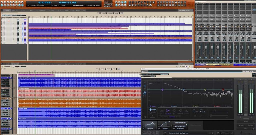Select the 01 Tower of Inspiration audio clip
The width and height of the screenshot is (256, 135).
79,92
